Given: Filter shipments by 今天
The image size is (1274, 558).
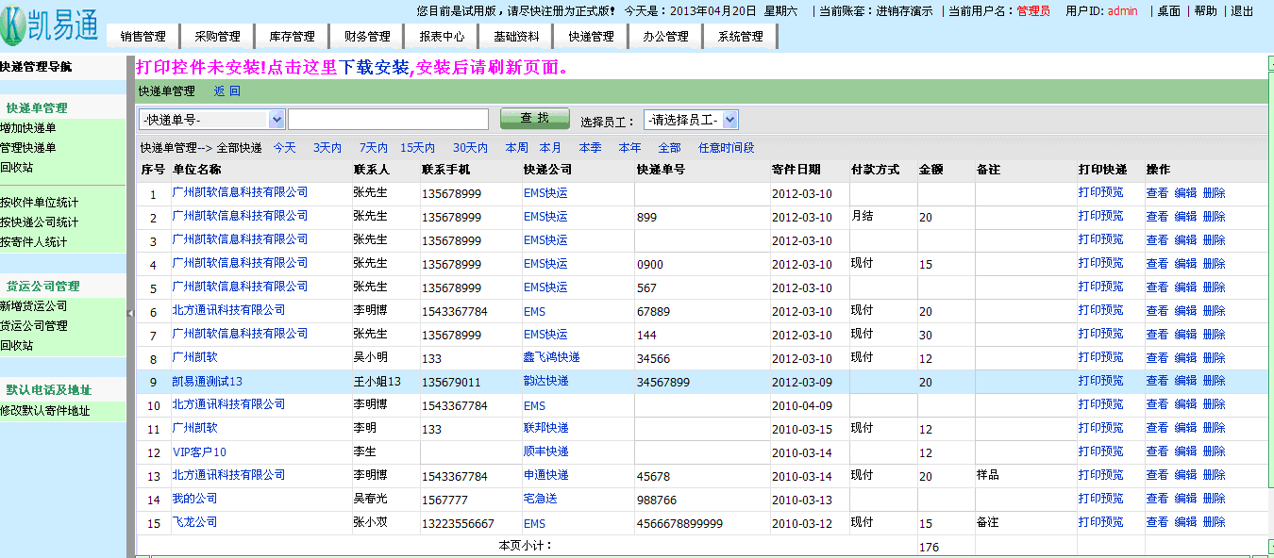Looking at the screenshot, I should click(284, 148).
